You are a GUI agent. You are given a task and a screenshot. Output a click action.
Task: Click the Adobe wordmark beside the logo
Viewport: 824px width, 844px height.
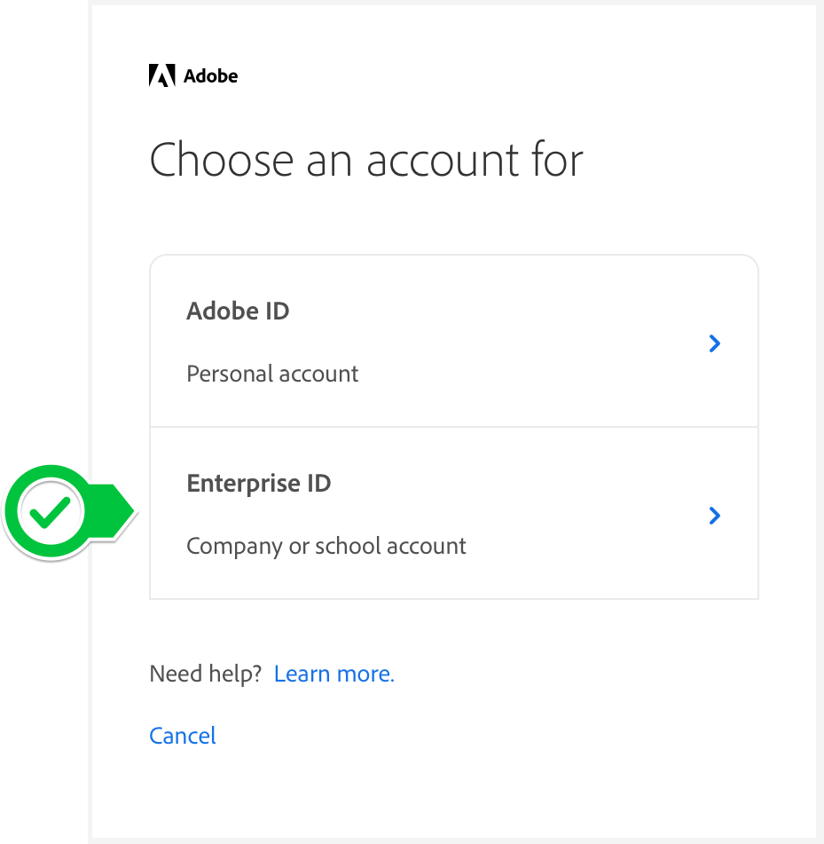[x=210, y=76]
